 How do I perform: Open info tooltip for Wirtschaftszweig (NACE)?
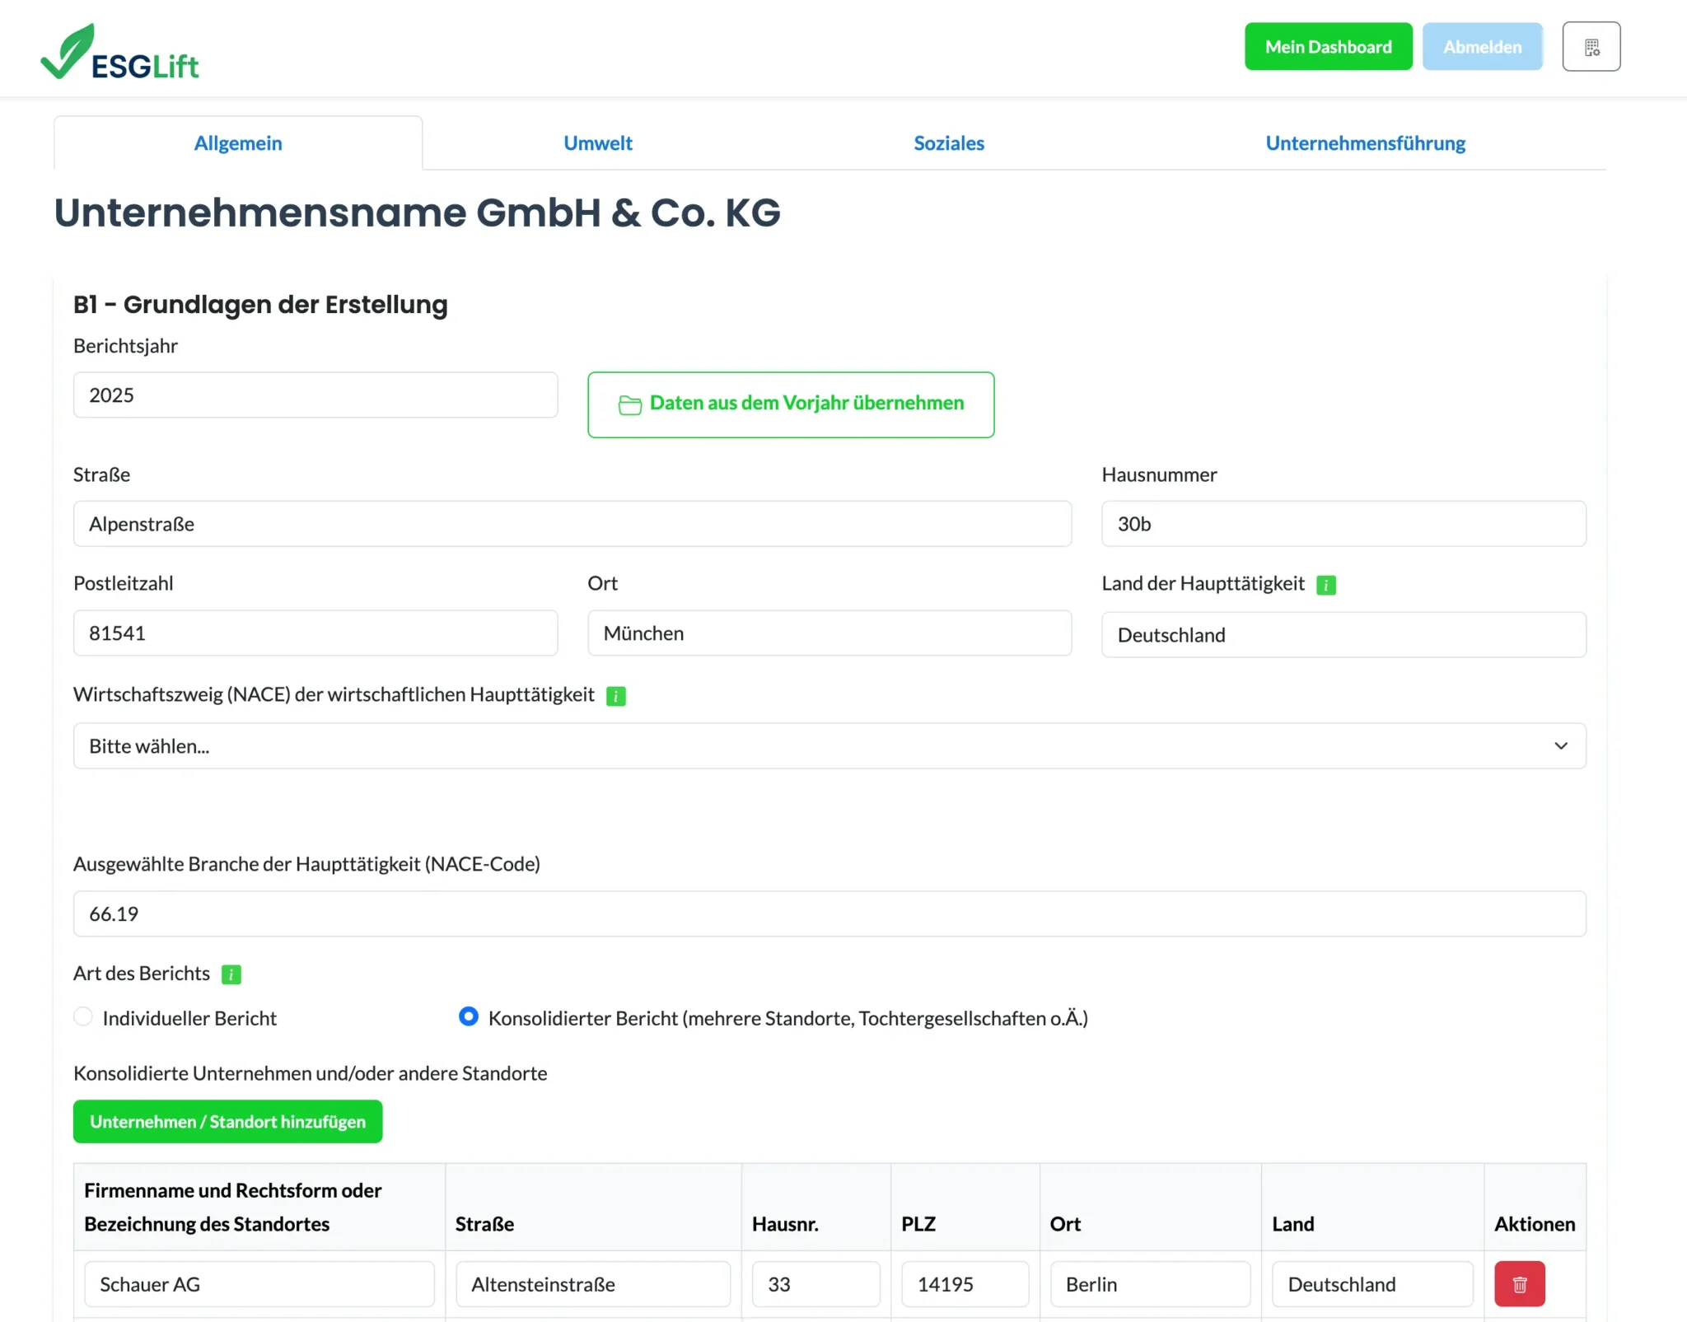[616, 695]
